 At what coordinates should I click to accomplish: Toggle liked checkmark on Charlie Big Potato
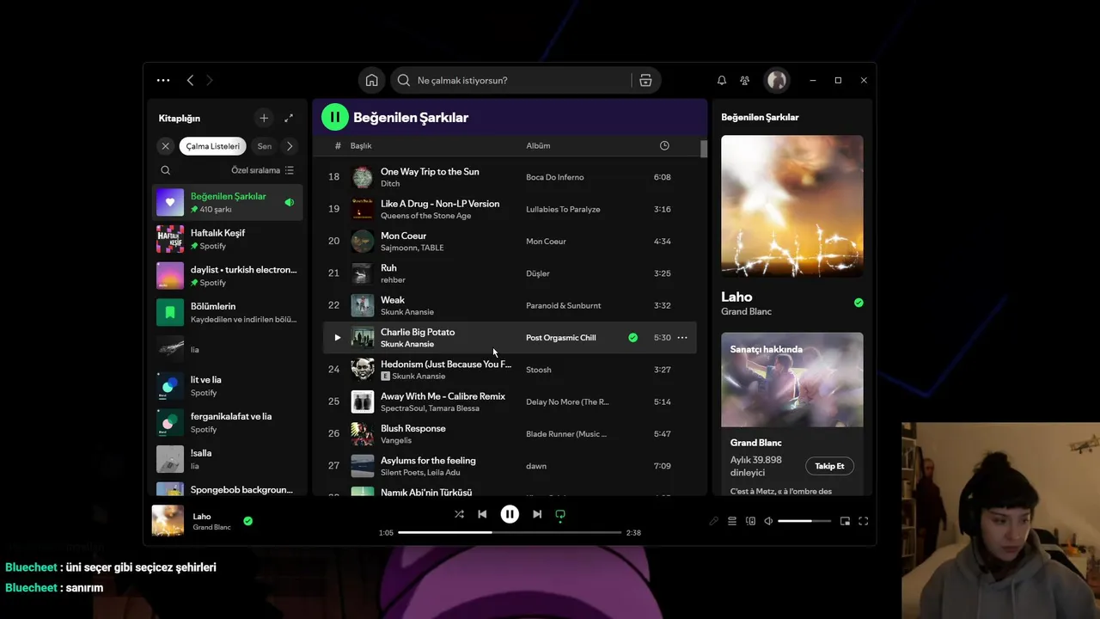[633, 338]
